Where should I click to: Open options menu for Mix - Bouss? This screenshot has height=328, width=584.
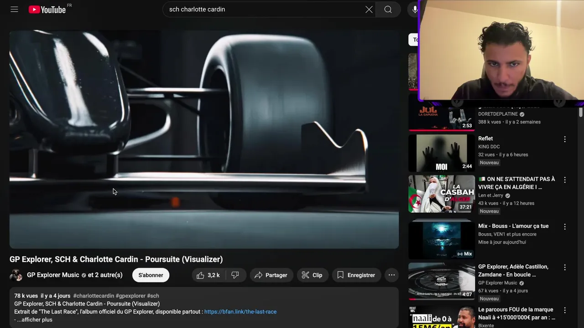[565, 226]
